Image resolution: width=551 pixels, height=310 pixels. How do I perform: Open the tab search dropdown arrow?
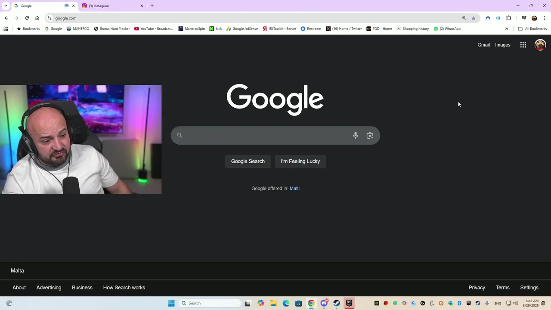tap(6, 6)
